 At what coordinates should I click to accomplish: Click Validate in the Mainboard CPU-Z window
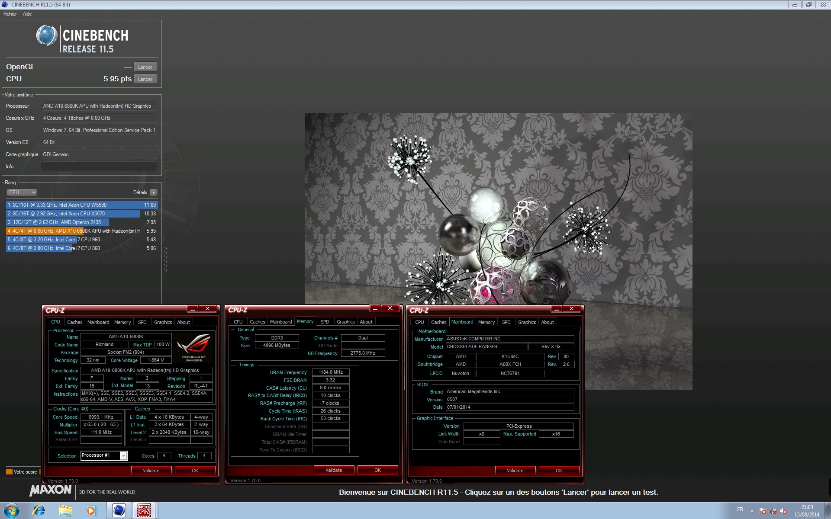click(x=515, y=471)
